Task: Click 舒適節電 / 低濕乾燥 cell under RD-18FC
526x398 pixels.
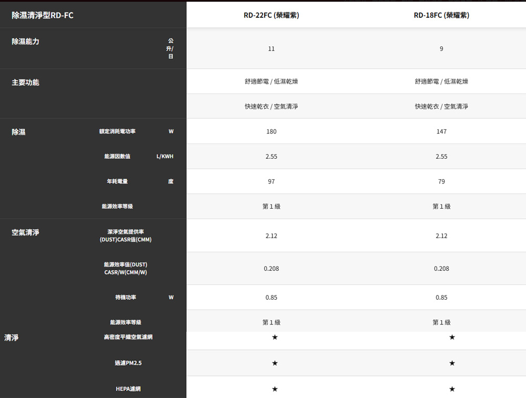Action: click(441, 81)
